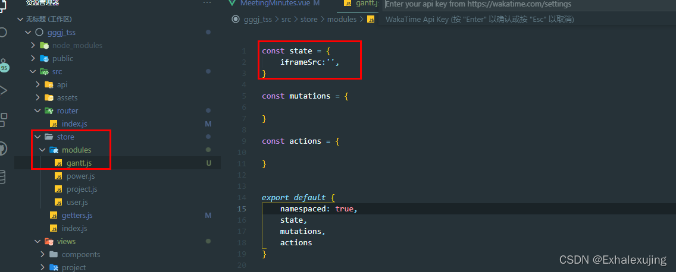676x272 pixels.
Task: Open project.js in the explorer tree
Action: (82, 189)
